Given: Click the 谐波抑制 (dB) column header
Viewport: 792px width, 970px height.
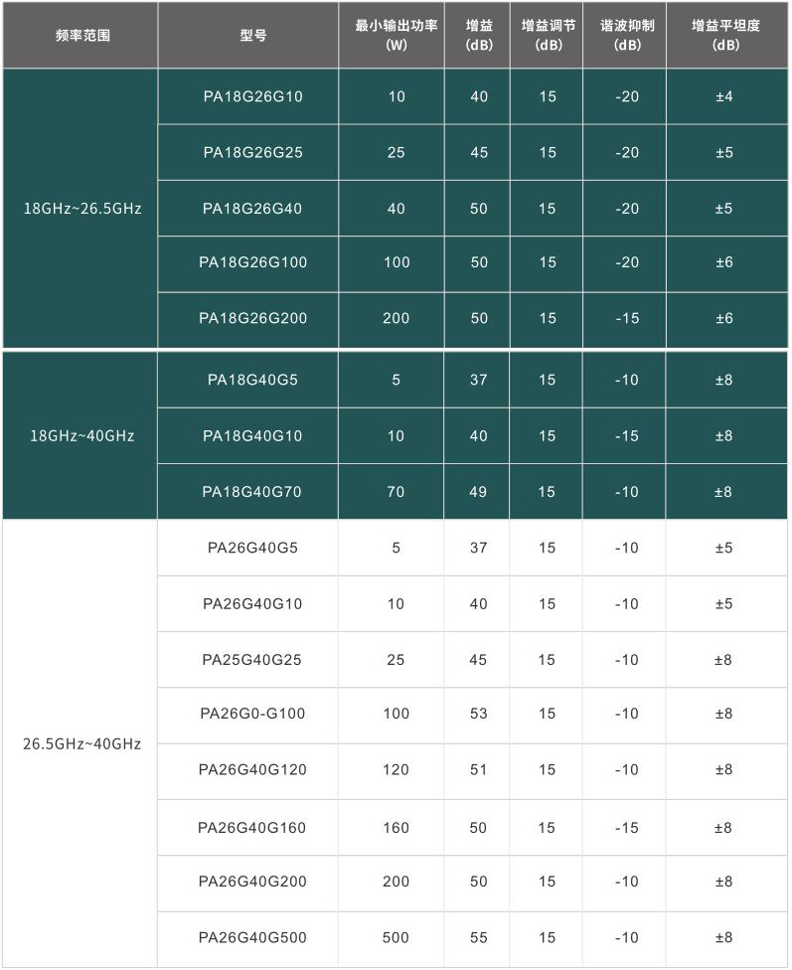Looking at the screenshot, I should click(625, 35).
